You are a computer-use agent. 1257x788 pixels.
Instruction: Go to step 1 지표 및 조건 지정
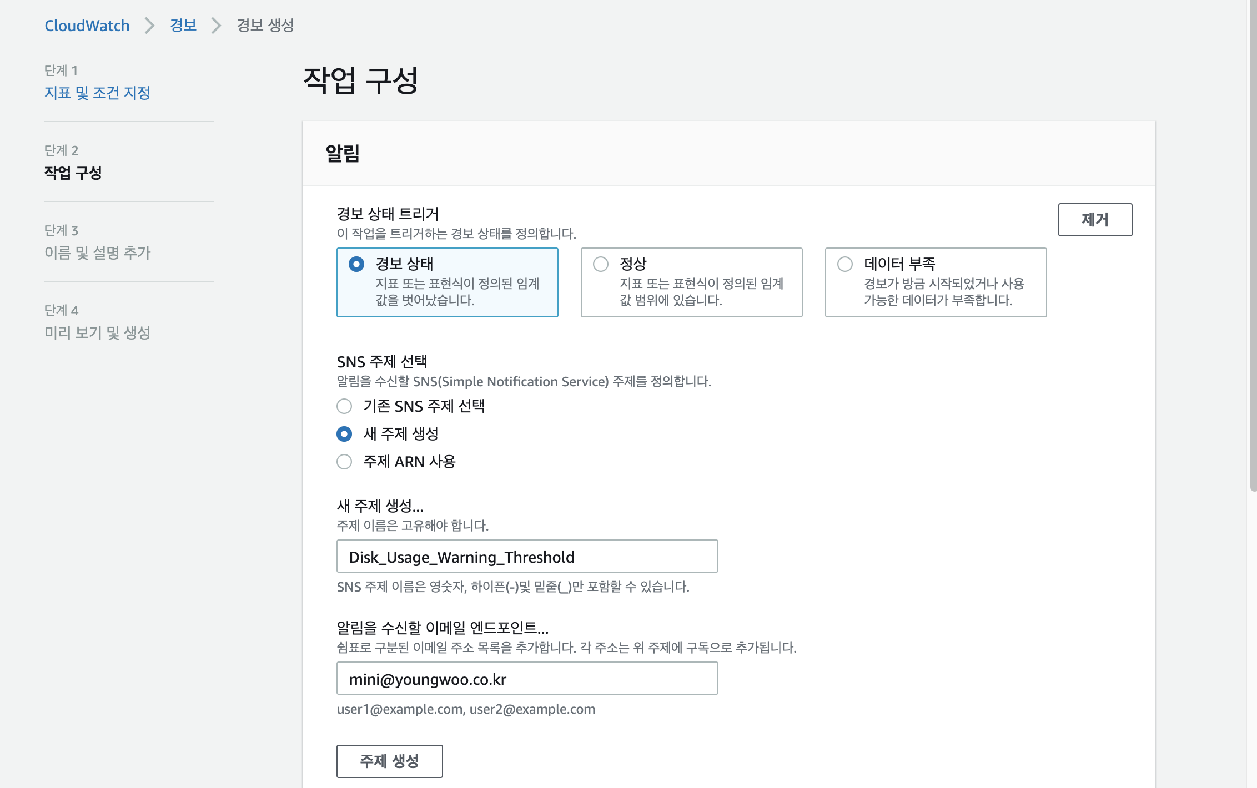pos(97,93)
